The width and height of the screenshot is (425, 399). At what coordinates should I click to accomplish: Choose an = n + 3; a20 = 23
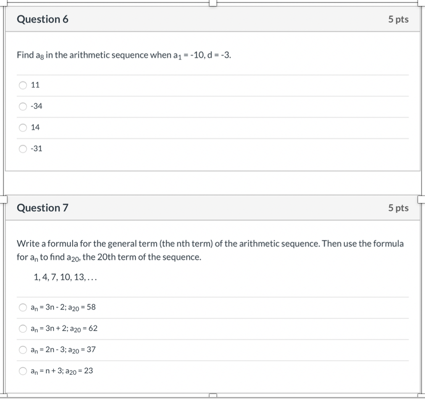[23, 371]
